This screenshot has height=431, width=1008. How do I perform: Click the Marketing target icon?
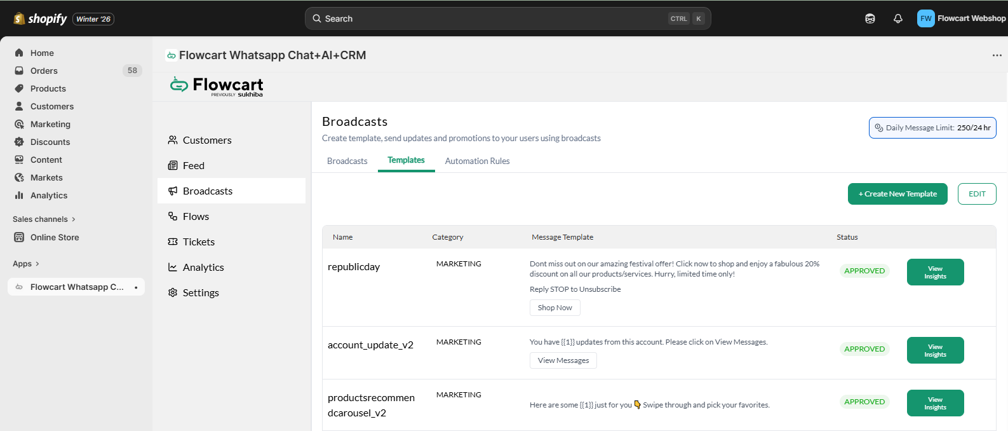point(19,124)
